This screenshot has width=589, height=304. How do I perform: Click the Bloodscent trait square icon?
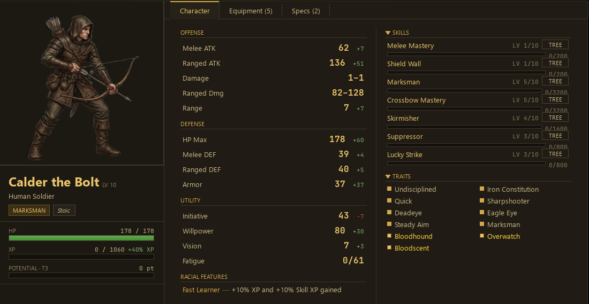389,248
